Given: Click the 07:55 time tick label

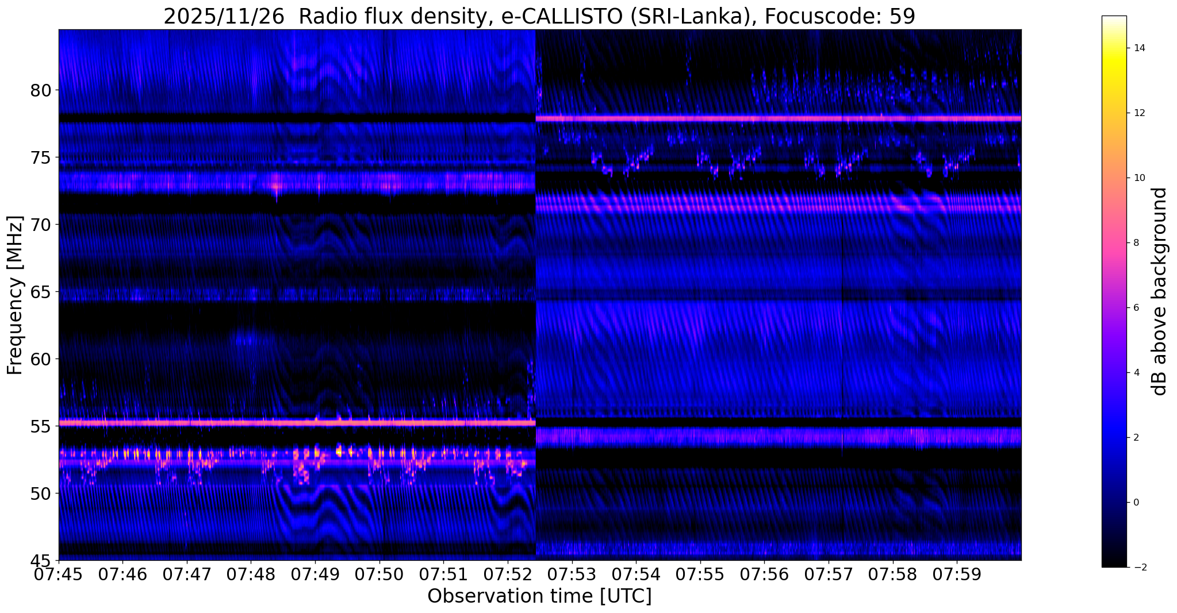Looking at the screenshot, I should pos(700,574).
